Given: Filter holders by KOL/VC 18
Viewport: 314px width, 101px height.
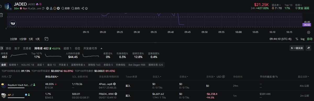Looking at the screenshot, I should point(28,64).
